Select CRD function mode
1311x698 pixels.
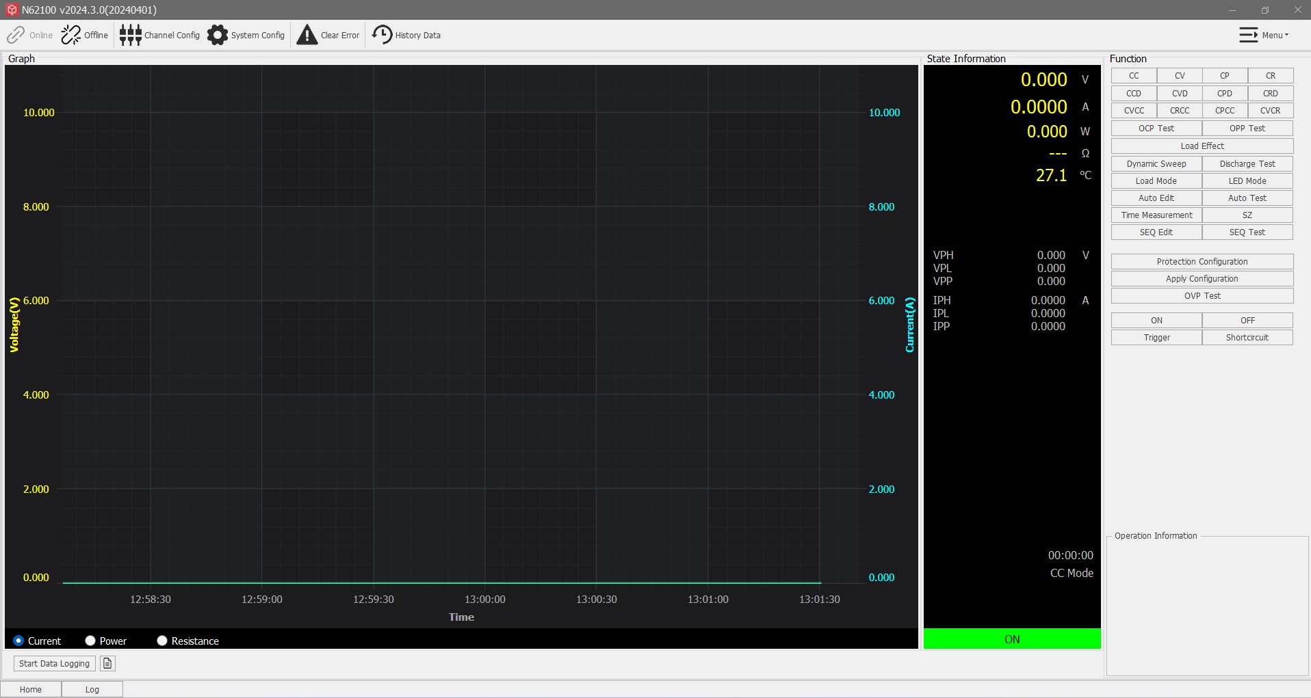coord(1271,93)
